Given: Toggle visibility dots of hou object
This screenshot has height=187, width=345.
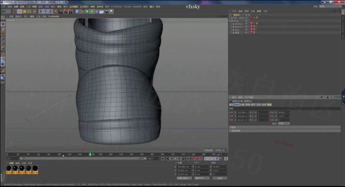Looking at the screenshot, I should (x=246, y=30).
